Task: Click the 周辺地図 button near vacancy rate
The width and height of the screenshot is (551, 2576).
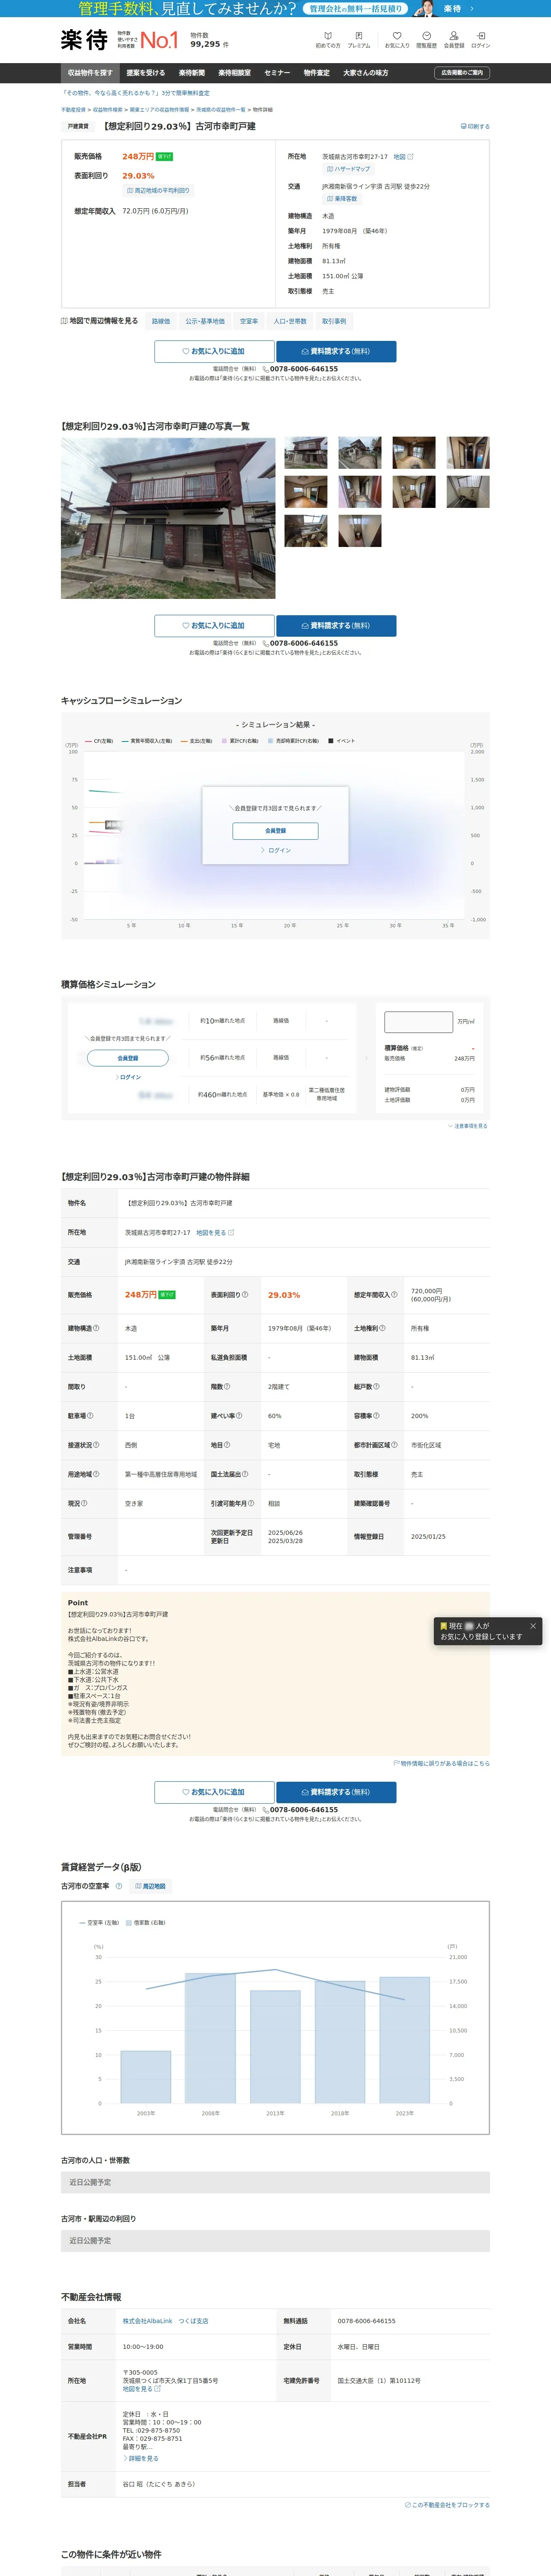Action: [x=151, y=1886]
